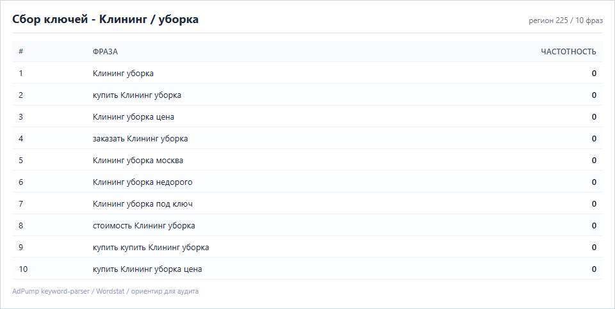Click the 'регион 225 / 10 фраз' label
The width and height of the screenshot is (615, 309).
(566, 20)
